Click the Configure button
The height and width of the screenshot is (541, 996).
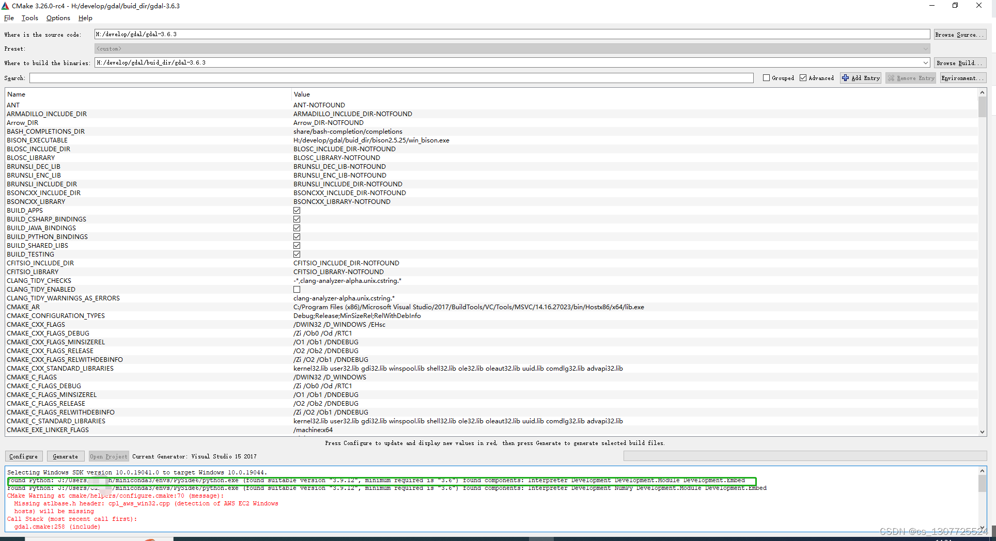[x=24, y=456]
